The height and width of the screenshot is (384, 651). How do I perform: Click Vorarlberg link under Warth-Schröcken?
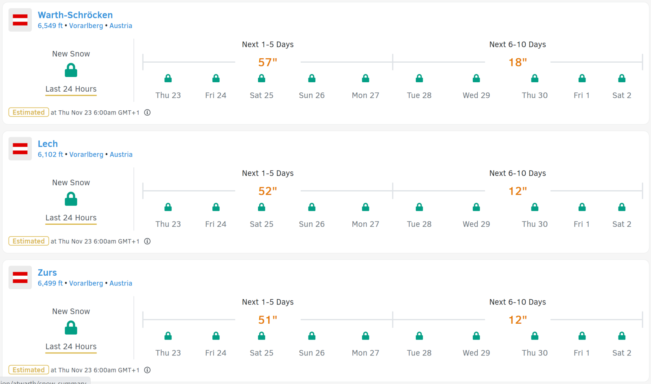tap(86, 26)
